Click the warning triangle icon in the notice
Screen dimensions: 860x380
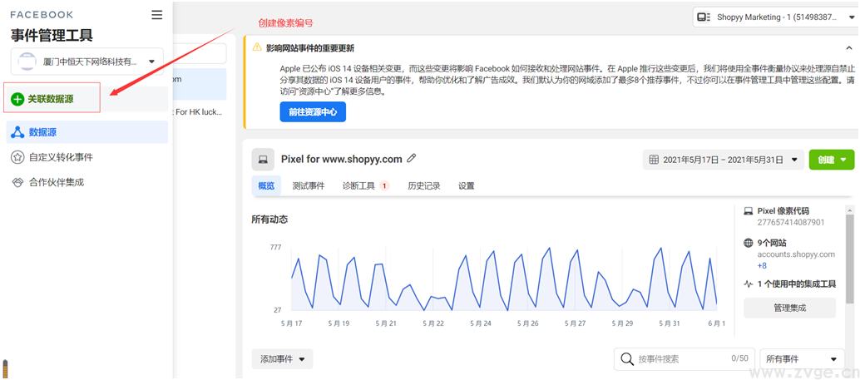[x=257, y=47]
